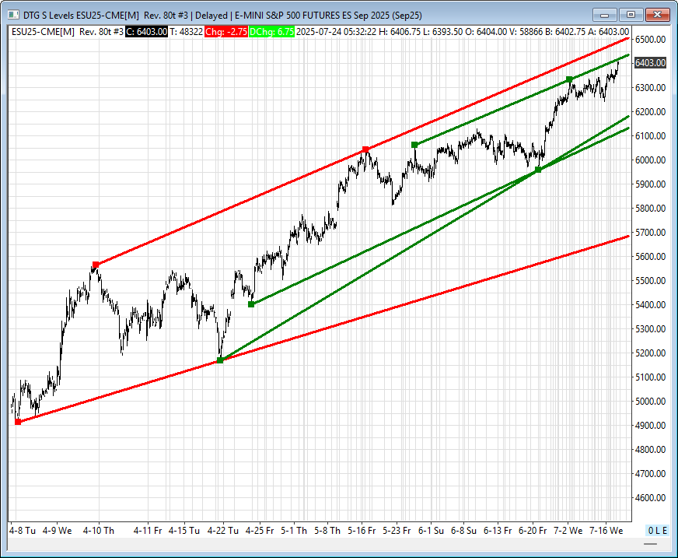
Task: Select red trendline anchor at the 4-10 high
Action: click(x=96, y=265)
